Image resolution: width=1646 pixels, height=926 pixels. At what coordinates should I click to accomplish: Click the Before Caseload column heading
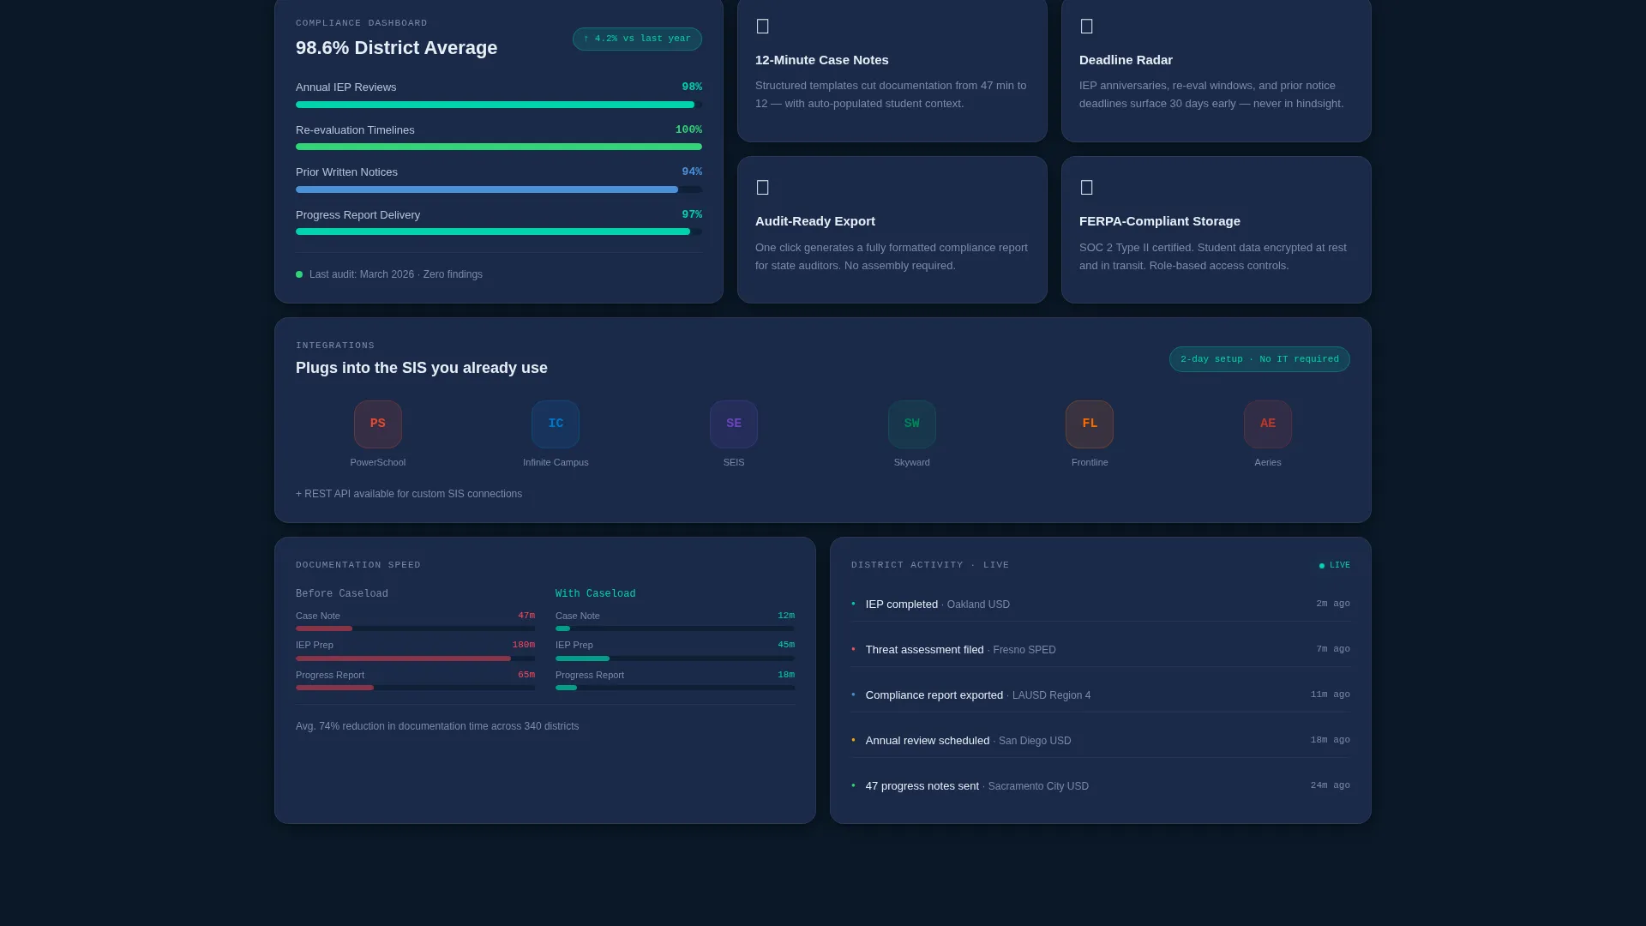[x=341, y=594]
